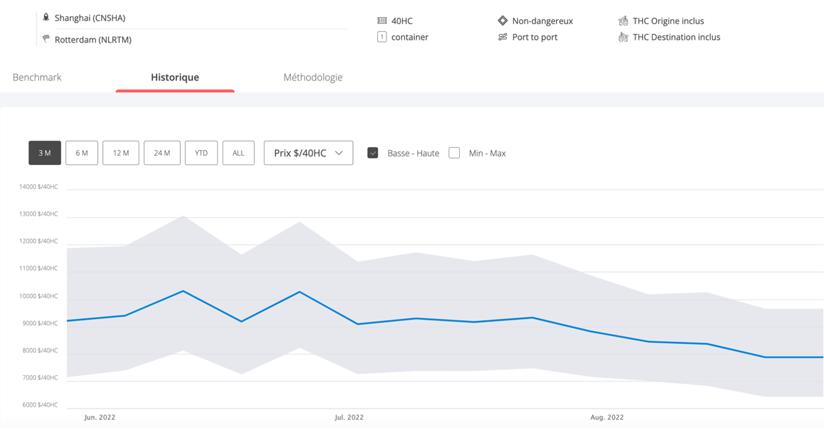Click the 14000 $/40HC axis label
Viewport: 824px width, 430px height.
coord(38,187)
